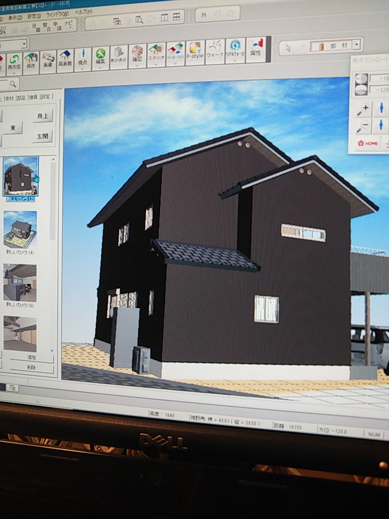Launch the P-style tool

(194, 52)
